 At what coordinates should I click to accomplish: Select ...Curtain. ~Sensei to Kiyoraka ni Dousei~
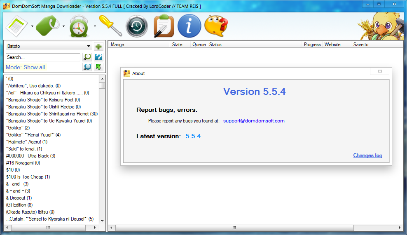[50, 219]
